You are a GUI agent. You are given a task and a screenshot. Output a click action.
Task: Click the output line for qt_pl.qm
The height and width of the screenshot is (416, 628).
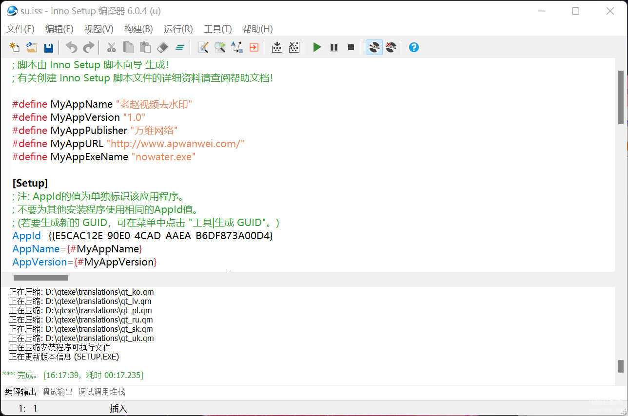tap(80, 311)
